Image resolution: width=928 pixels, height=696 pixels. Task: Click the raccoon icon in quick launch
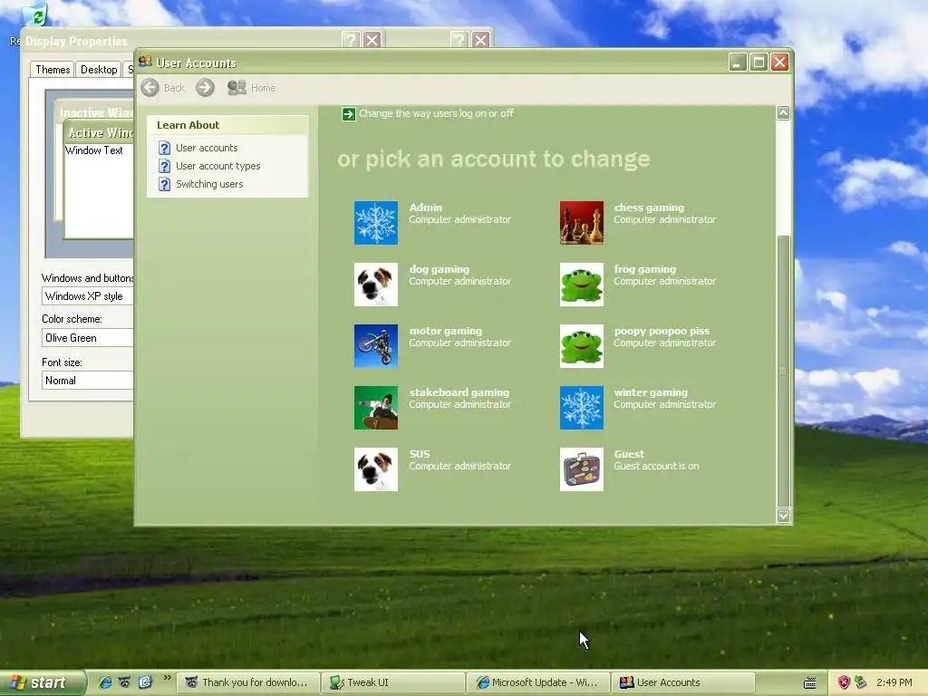(x=124, y=682)
